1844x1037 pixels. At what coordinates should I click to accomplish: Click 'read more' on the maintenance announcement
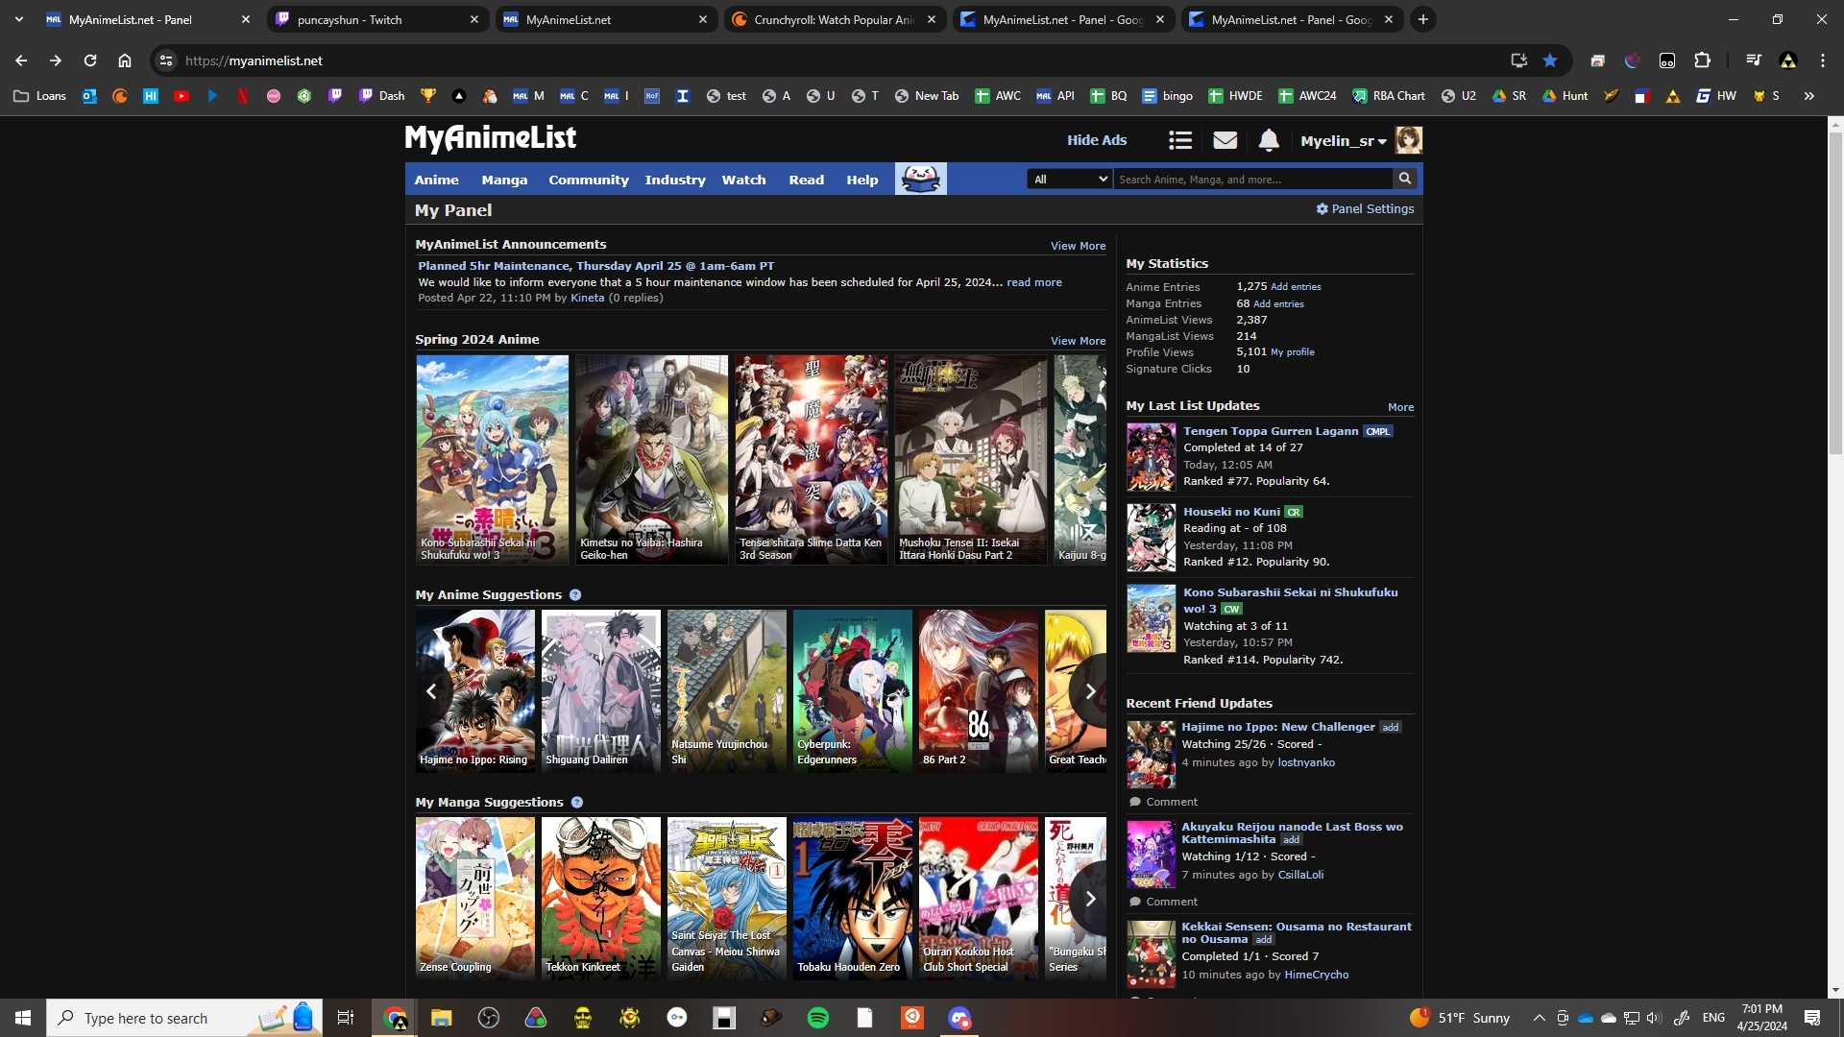1033,282
